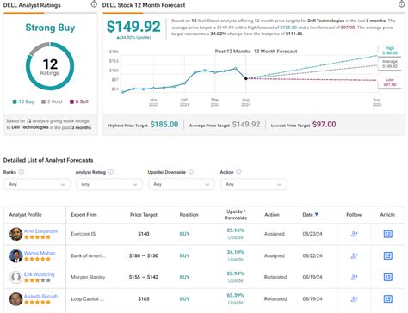The image size is (408, 313).
Task: Click the Average $149.92 forecast chart label
Action: tap(390, 64)
